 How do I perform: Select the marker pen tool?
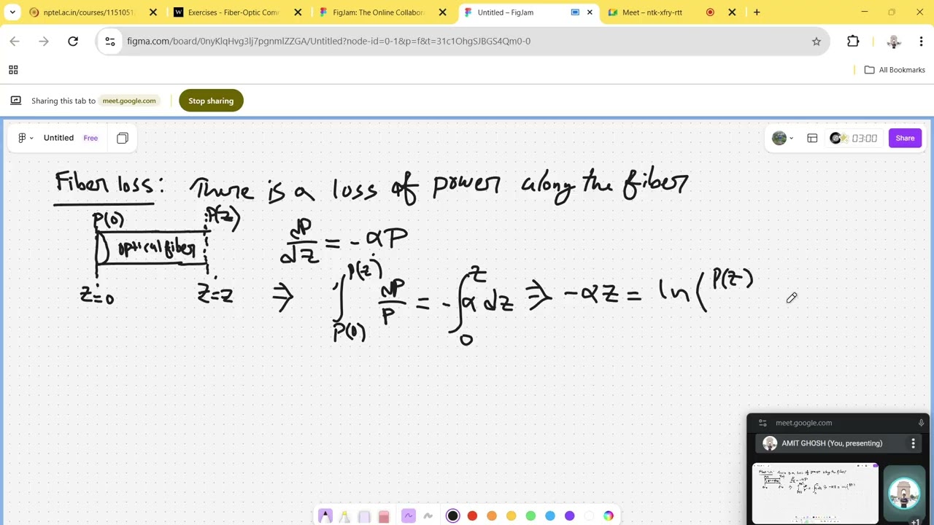tap(325, 516)
